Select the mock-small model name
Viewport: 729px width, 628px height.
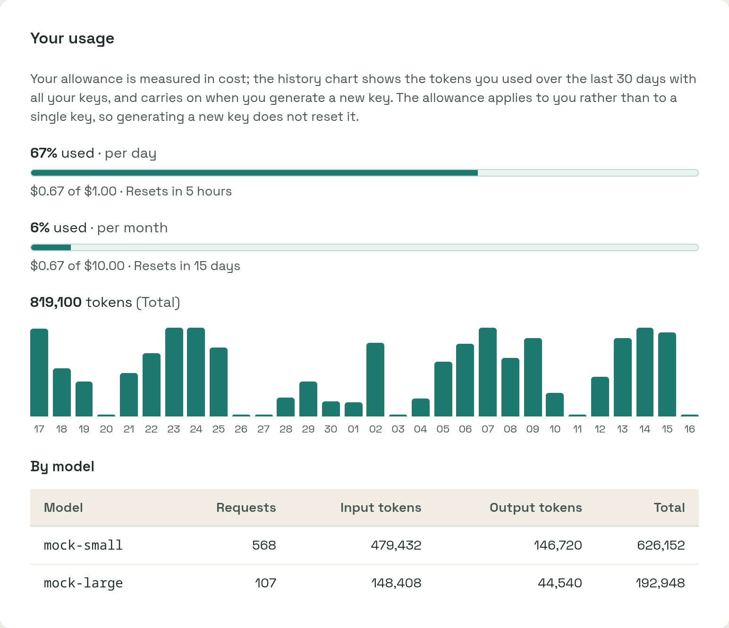(83, 545)
